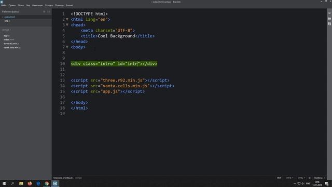Image resolution: width=332 pixels, height=187 pixels.
Task: Click network icon in system tray
Action: [299, 183]
